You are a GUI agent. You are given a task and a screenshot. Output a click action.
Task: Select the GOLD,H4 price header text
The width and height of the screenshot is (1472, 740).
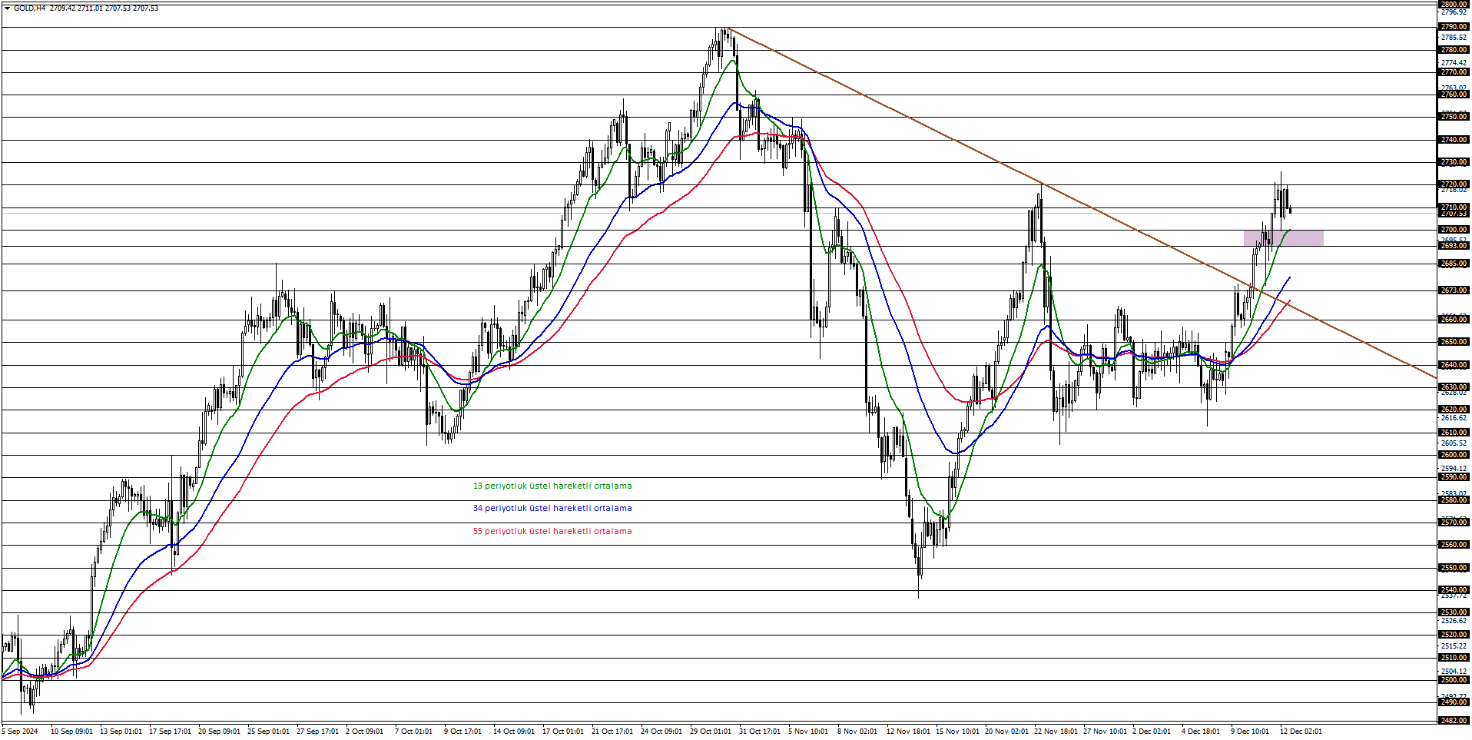(x=86, y=8)
